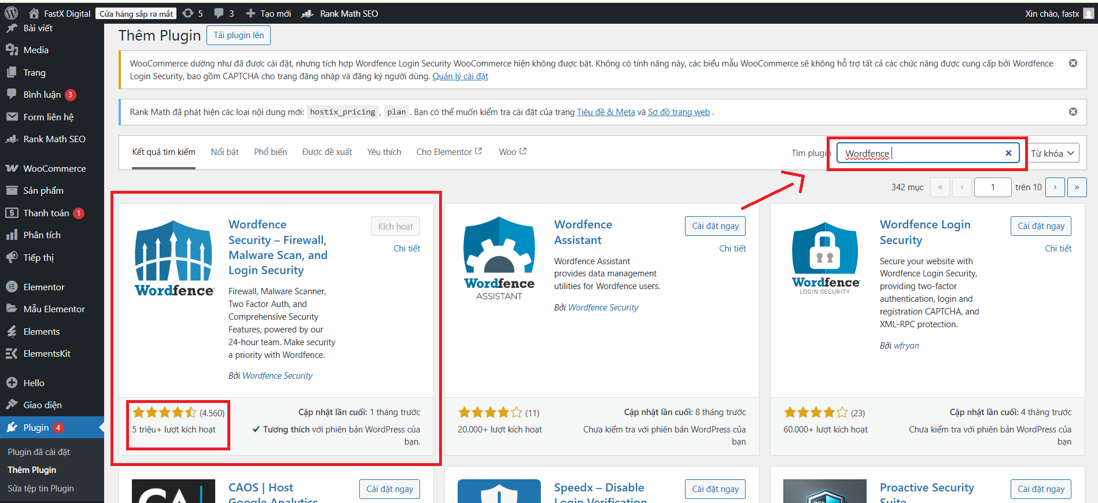The height and width of the screenshot is (503, 1098).
Task: Open the Từ khóa search type dropdown
Action: click(1052, 153)
